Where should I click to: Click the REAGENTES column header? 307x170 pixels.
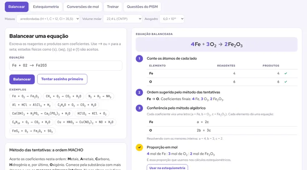tap(226, 66)
